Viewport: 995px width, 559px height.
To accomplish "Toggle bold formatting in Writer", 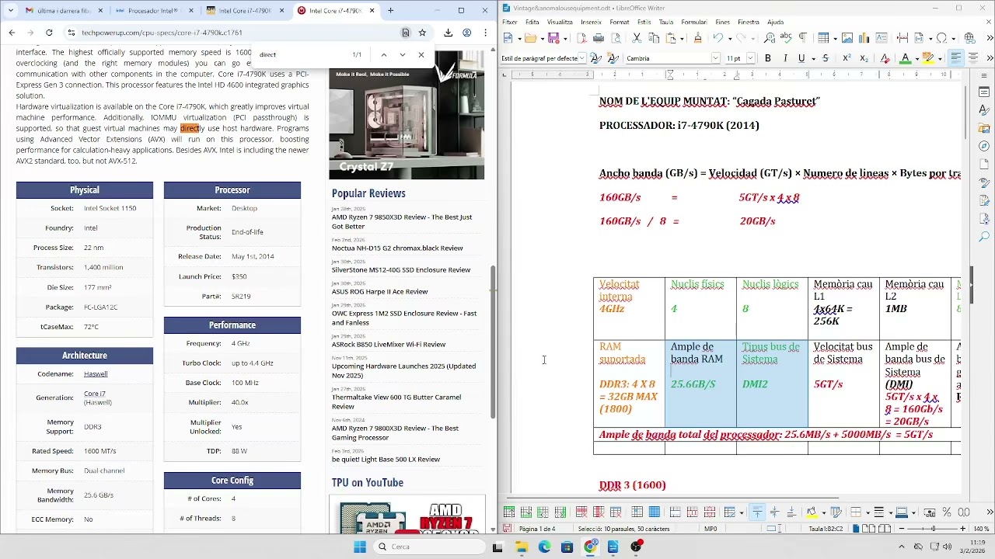I will point(768,58).
